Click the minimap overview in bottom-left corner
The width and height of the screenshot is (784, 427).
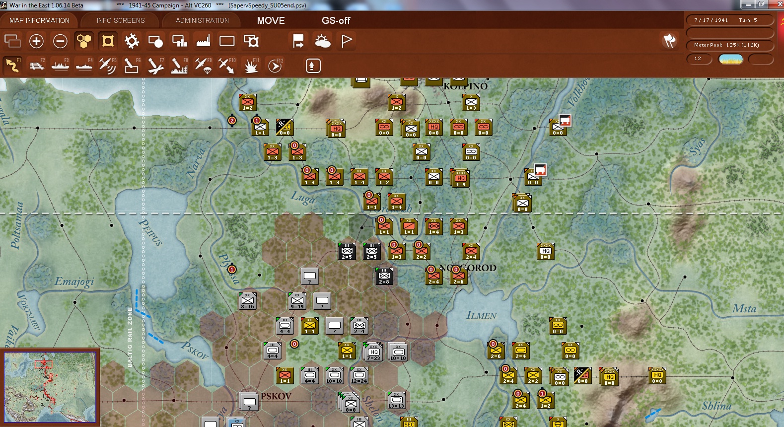50,387
